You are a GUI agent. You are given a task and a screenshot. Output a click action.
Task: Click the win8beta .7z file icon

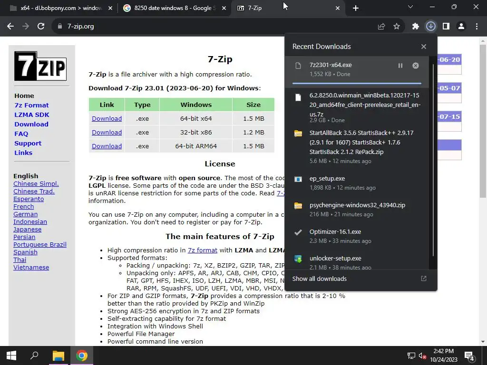point(298,97)
